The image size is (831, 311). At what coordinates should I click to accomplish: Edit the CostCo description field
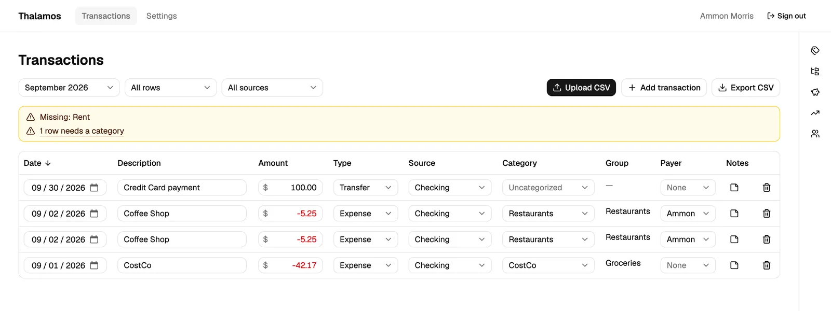(182, 265)
